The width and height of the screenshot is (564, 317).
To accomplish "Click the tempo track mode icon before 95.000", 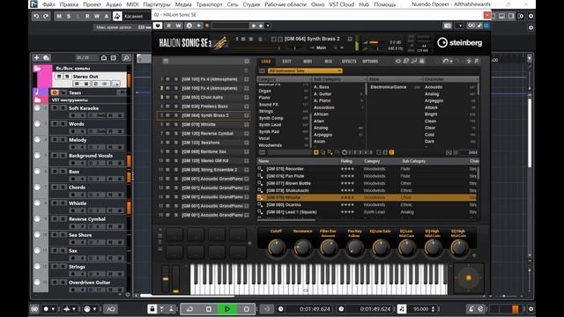I will 402,309.
